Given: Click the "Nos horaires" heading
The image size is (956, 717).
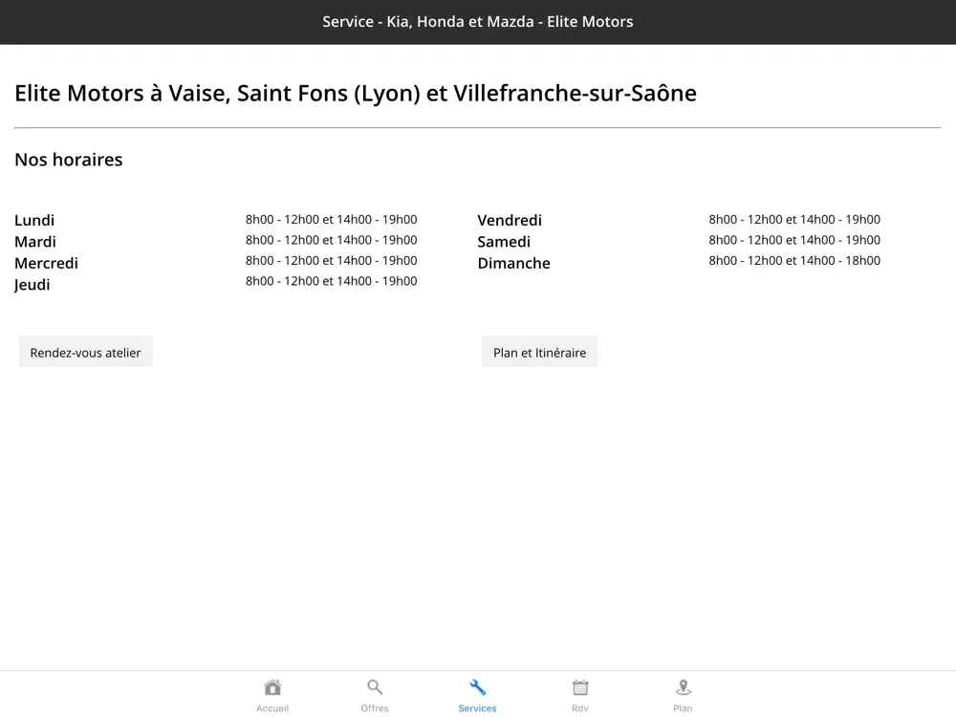Looking at the screenshot, I should tap(69, 160).
